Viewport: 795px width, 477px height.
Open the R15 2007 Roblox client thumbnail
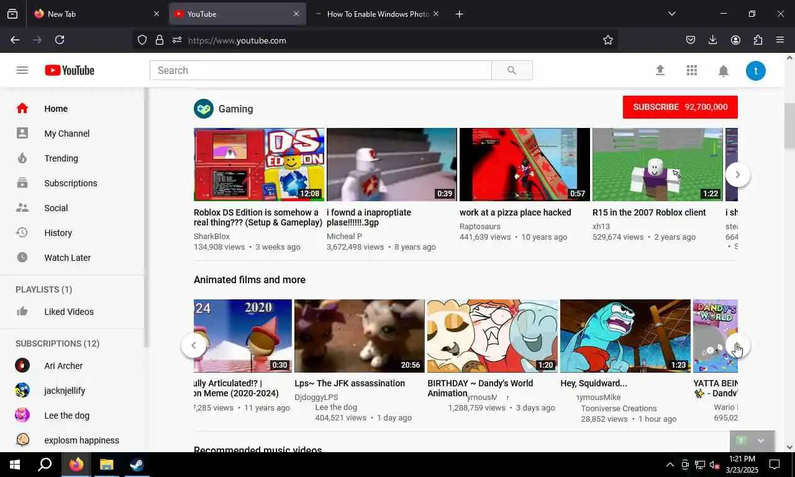(x=658, y=165)
